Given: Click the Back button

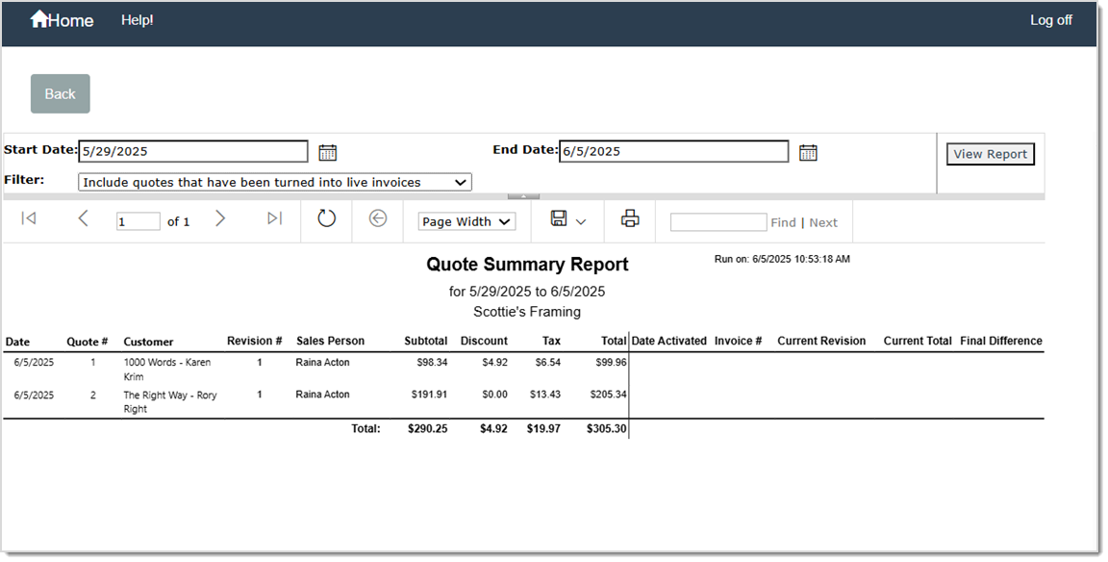Looking at the screenshot, I should (60, 93).
